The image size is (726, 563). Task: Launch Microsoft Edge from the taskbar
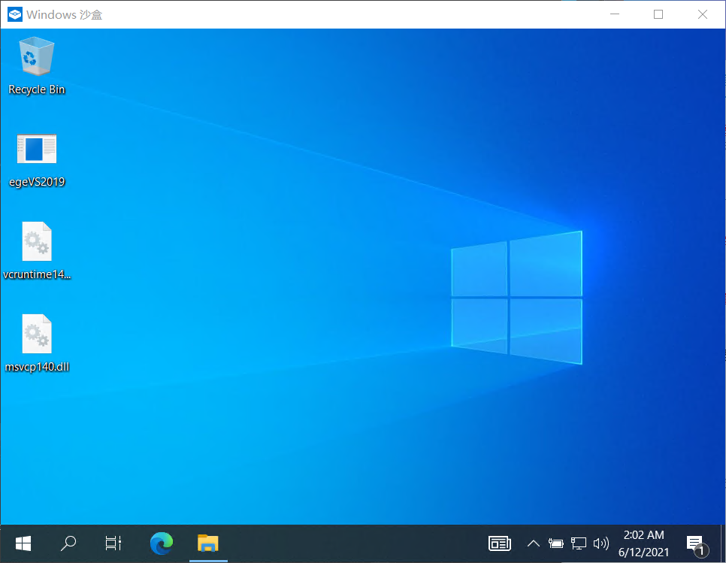pyautogui.click(x=162, y=543)
